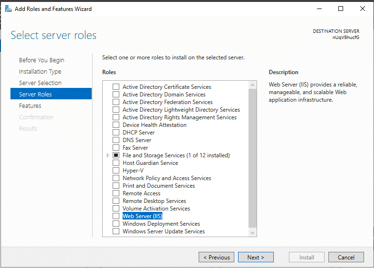Toggle File and Storage Services checkbox
Image resolution: width=374 pixels, height=268 pixels.
(116, 155)
